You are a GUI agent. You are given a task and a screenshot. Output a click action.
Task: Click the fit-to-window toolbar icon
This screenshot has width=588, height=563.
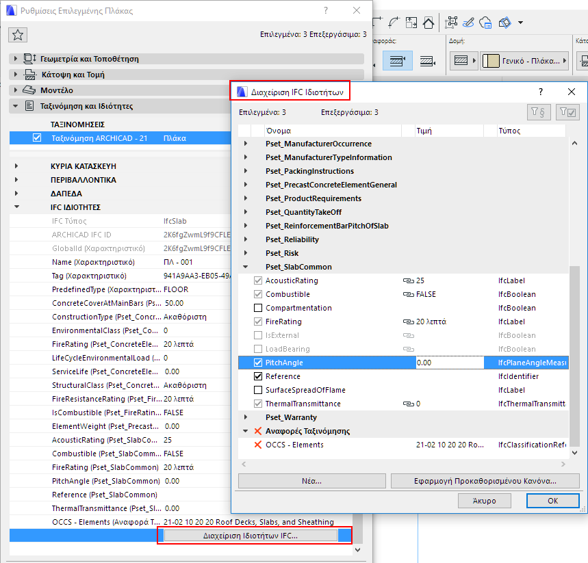click(411, 22)
